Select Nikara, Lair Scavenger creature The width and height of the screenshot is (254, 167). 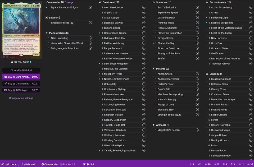[116, 79]
